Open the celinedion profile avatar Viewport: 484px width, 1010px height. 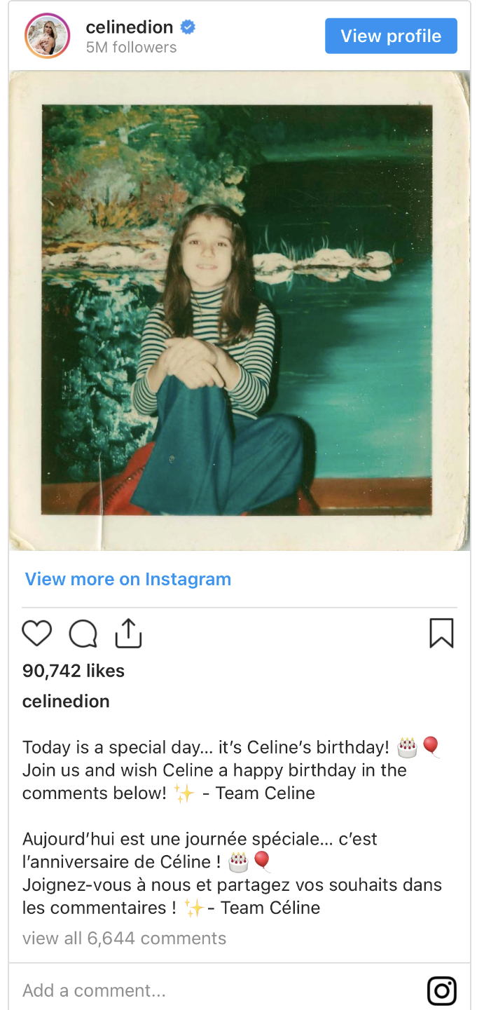(x=48, y=36)
